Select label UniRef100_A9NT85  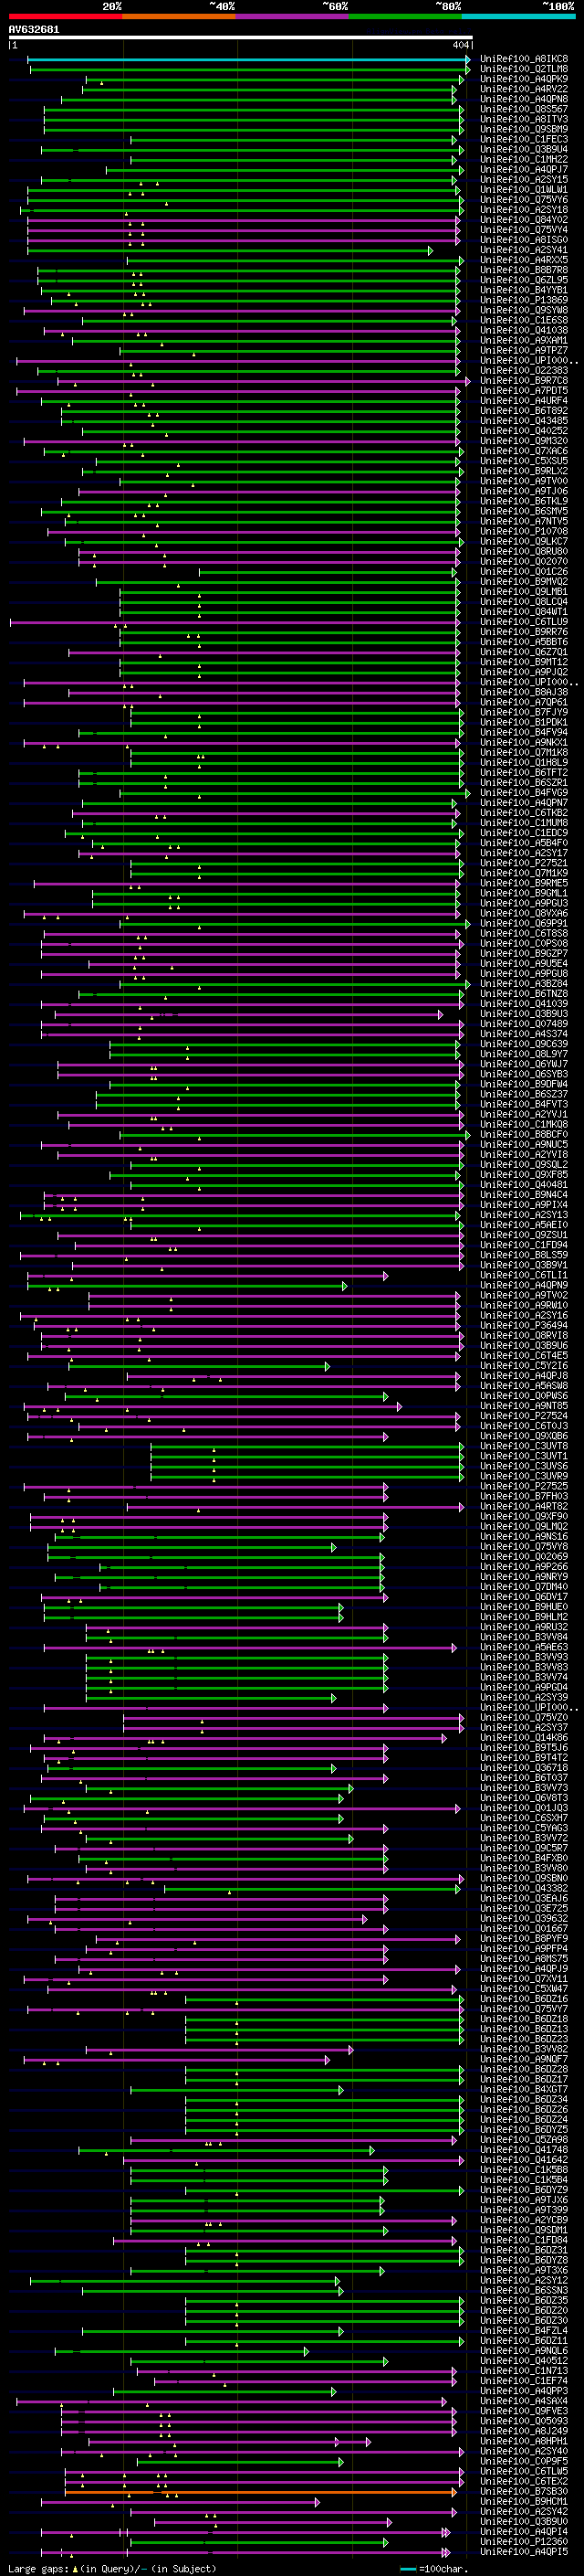[x=523, y=1406]
